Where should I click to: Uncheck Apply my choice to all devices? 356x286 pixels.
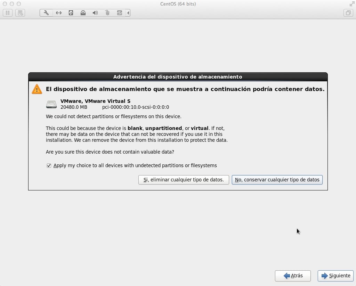click(x=49, y=166)
